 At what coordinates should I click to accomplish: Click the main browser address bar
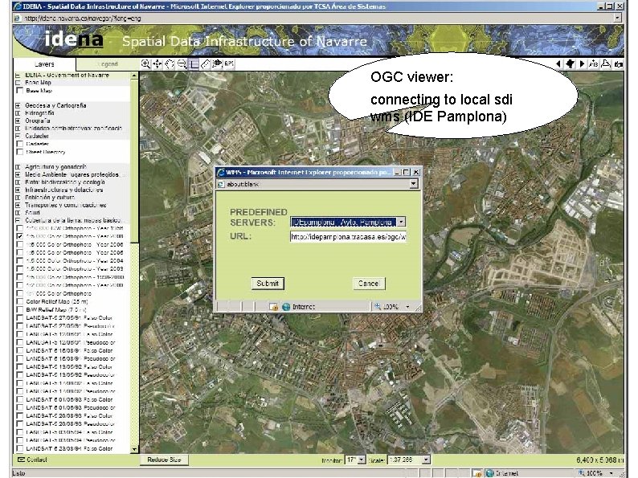(x=313, y=18)
